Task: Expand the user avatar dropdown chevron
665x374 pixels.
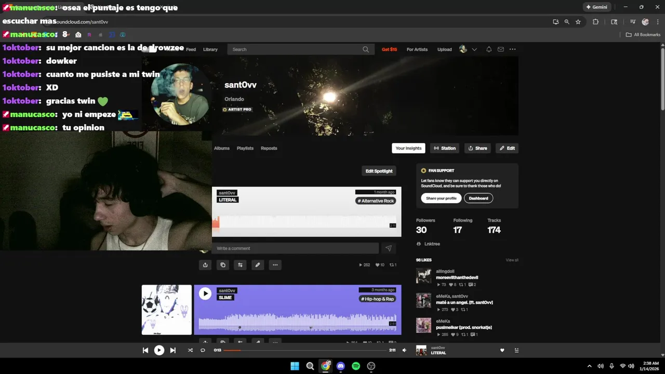Action: click(x=474, y=49)
